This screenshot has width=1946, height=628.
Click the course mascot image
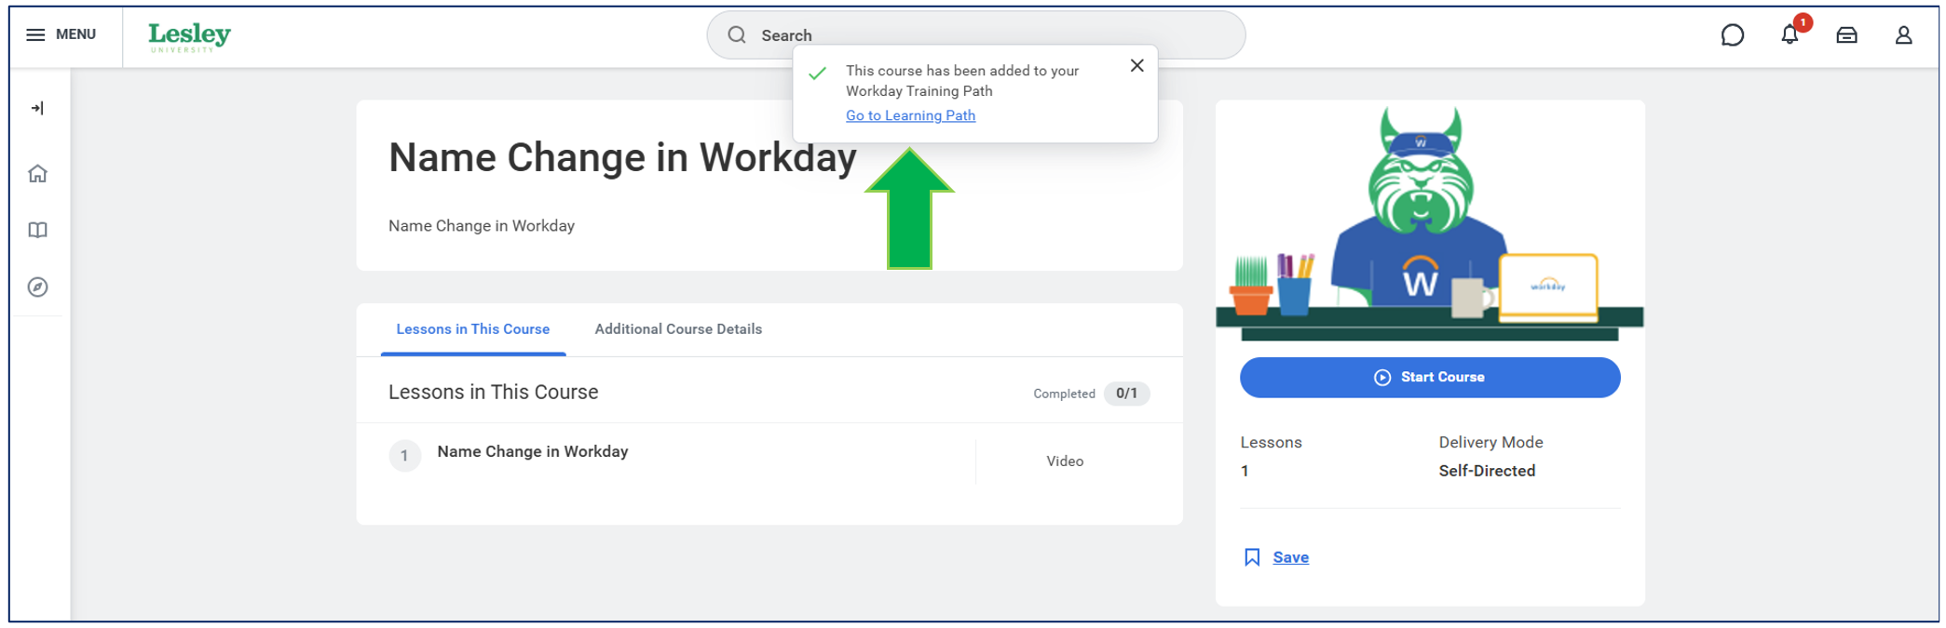[x=1430, y=221]
